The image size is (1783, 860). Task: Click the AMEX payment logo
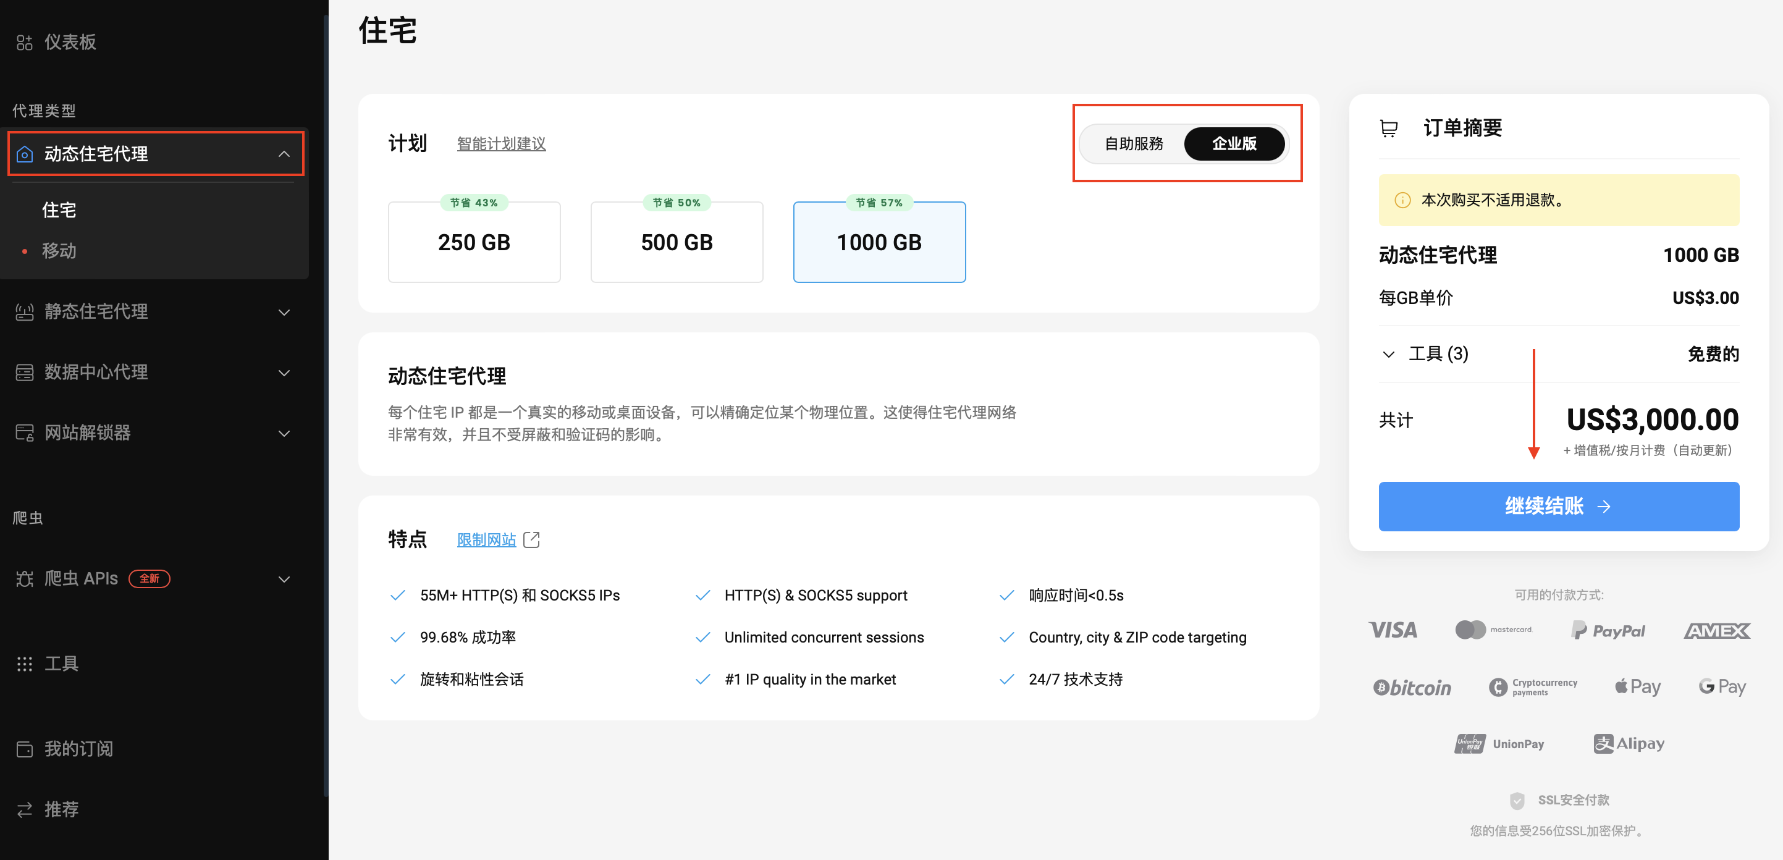(1716, 630)
